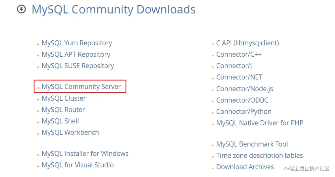
Task: Open the MySQL Shell link
Action: pos(60,121)
